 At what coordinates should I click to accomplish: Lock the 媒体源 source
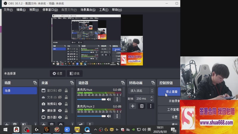pyautogui.click(x=66, y=110)
